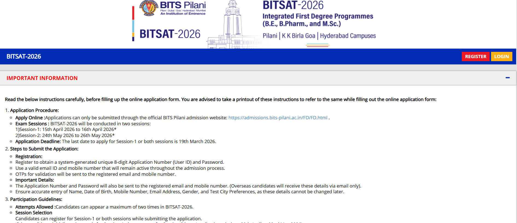Click the IMPORTANT INFORMATION panel heading
This screenshot has height=223, width=517.
[x=42, y=78]
